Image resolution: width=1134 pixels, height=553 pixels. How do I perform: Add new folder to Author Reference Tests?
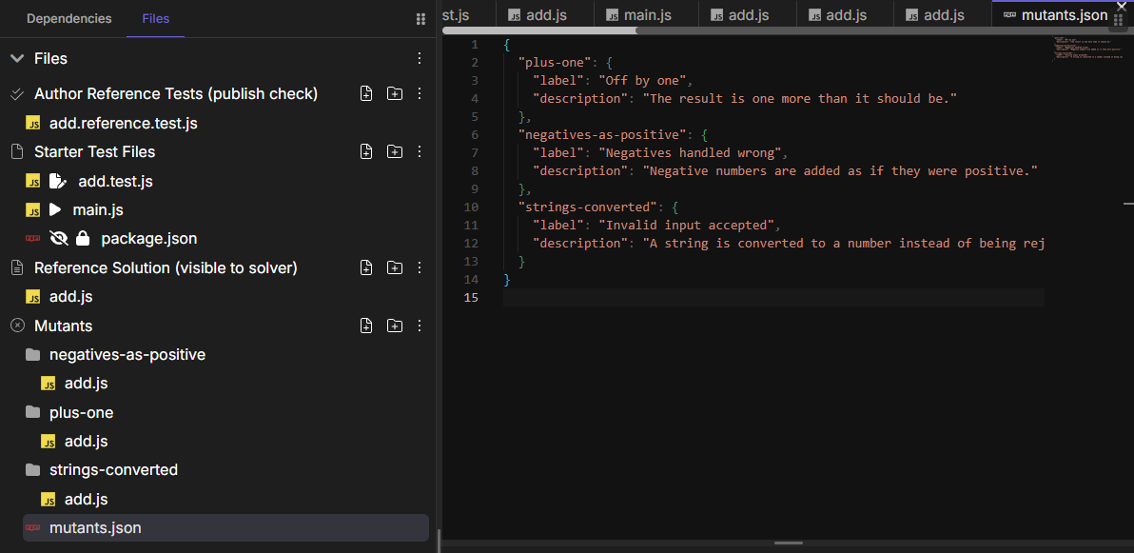394,93
